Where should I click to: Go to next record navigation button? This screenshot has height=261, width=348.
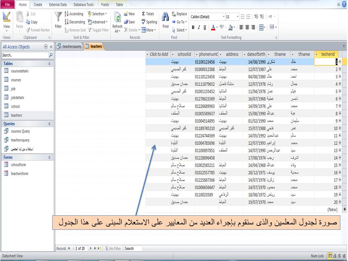click(x=91, y=248)
